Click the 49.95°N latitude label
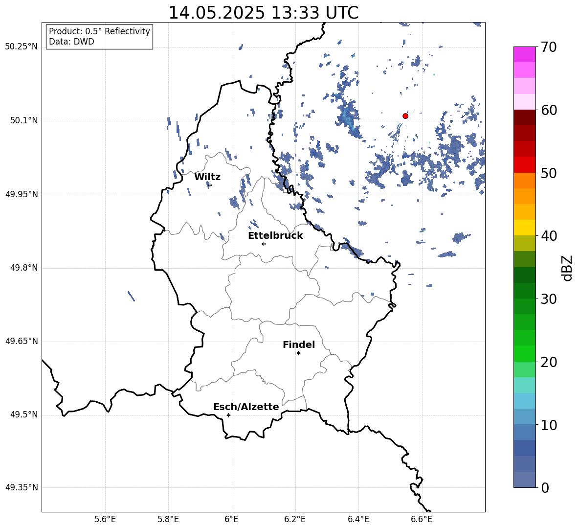Image resolution: width=579 pixels, height=529 pixels. [x=22, y=194]
